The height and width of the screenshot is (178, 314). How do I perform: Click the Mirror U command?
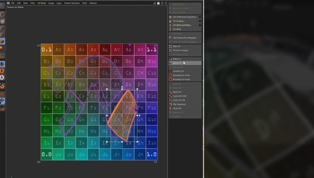click(177, 59)
